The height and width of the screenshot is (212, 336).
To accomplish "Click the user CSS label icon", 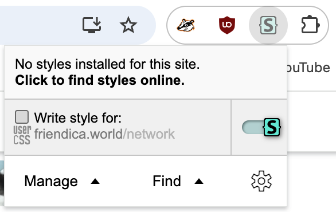I will [22, 135].
